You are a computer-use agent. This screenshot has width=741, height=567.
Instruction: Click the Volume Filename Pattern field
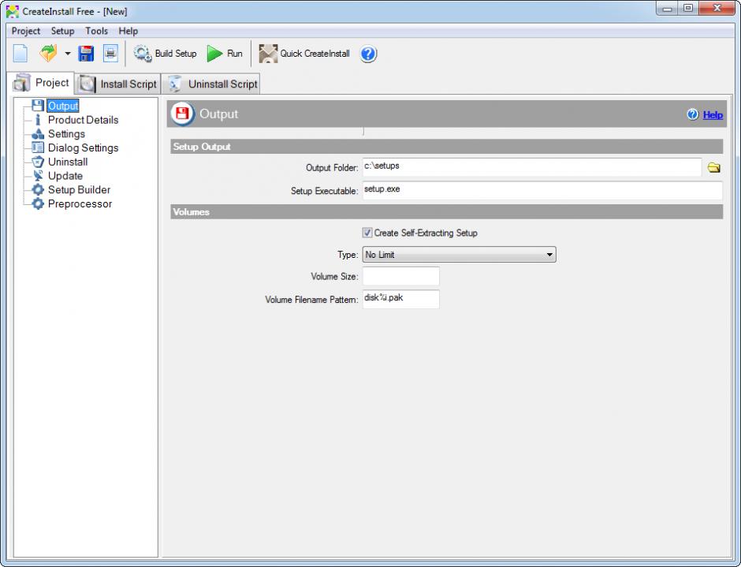tap(400, 299)
